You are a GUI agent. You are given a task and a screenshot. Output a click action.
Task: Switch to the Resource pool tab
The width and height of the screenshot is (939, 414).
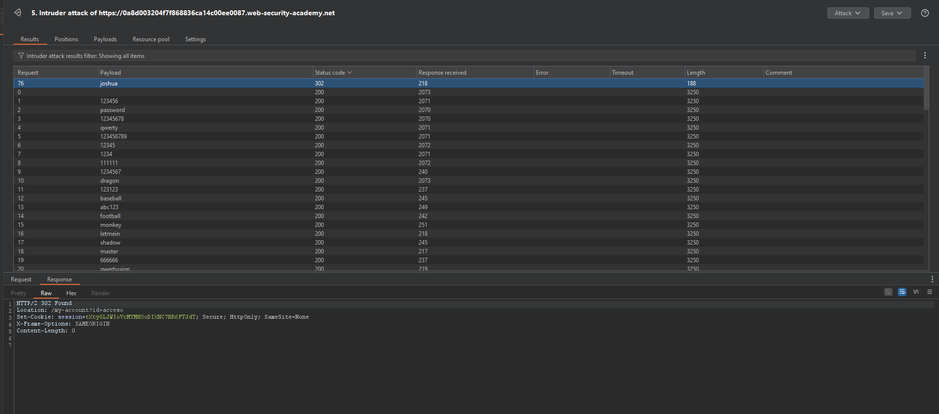coord(151,39)
